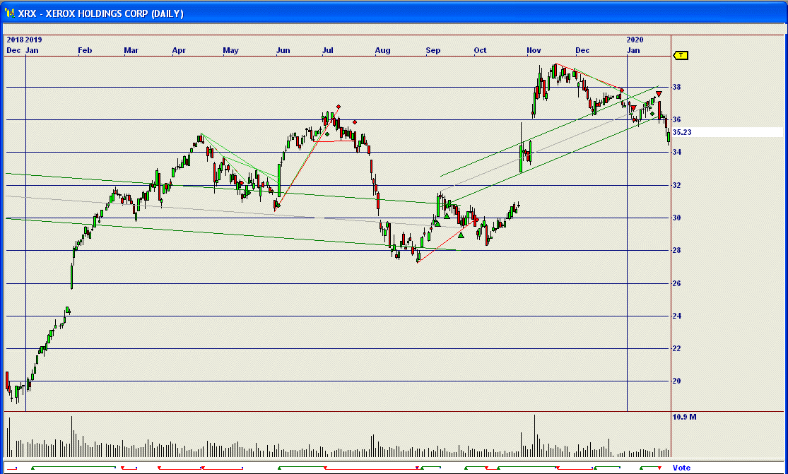The image size is (788, 474).
Task: Click the yellow T tag icon
Action: 681,55
